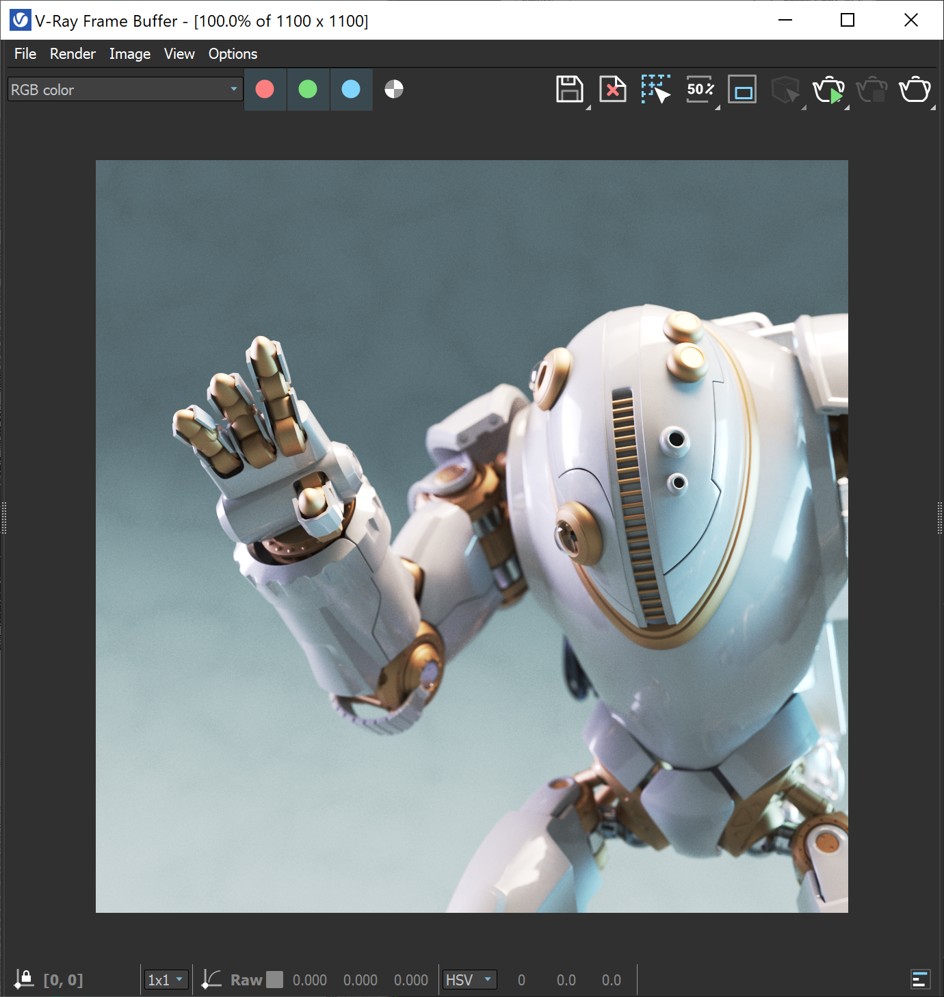Toggle the rendered region display
This screenshot has width=944, height=997.
742,89
